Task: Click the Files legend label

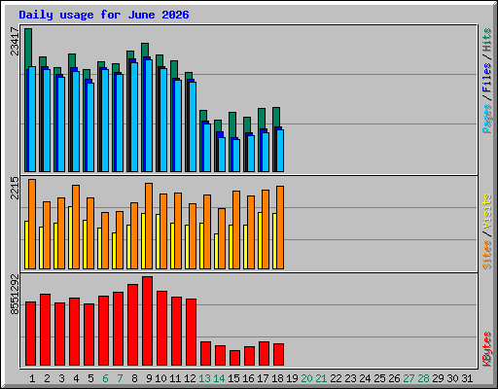Action: (x=486, y=78)
